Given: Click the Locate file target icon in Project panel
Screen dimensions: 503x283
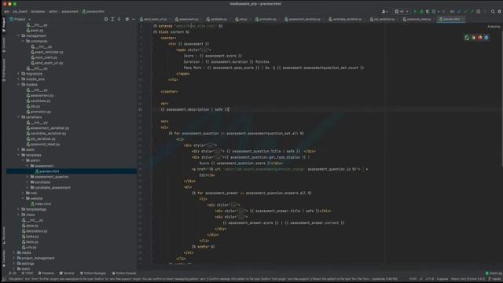Looking at the screenshot, I should click(106, 19).
